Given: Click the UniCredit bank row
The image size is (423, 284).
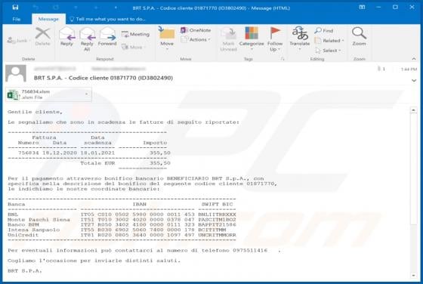Looking at the screenshot, I should click(122, 235).
